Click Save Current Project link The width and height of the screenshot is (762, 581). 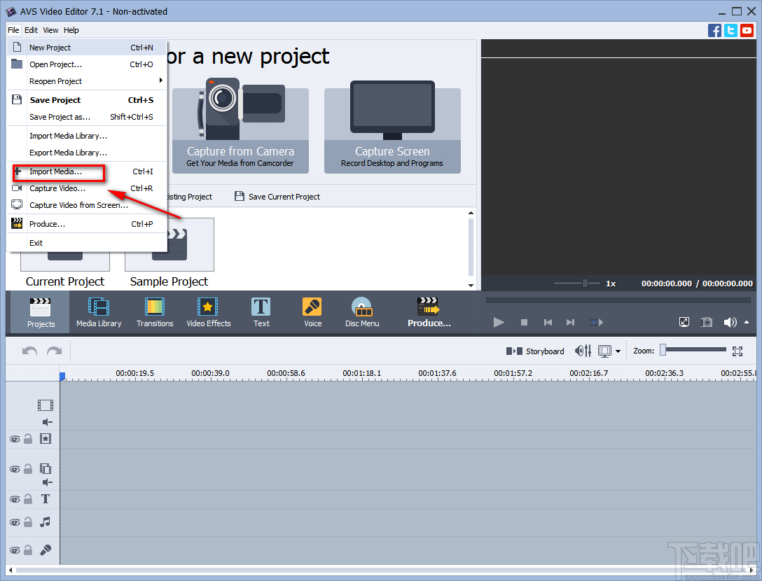277,196
